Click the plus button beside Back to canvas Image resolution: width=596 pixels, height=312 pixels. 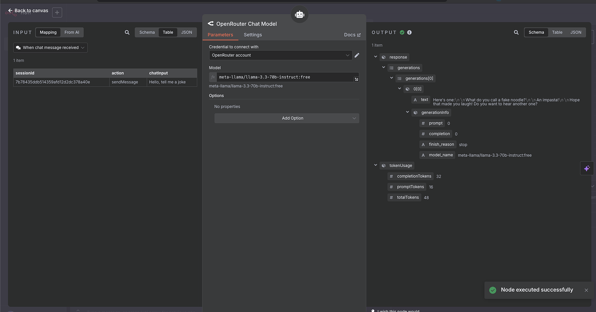click(x=57, y=12)
